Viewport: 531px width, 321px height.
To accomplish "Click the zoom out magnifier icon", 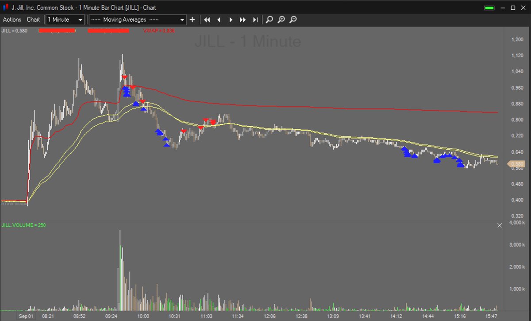I will pyautogui.click(x=292, y=19).
